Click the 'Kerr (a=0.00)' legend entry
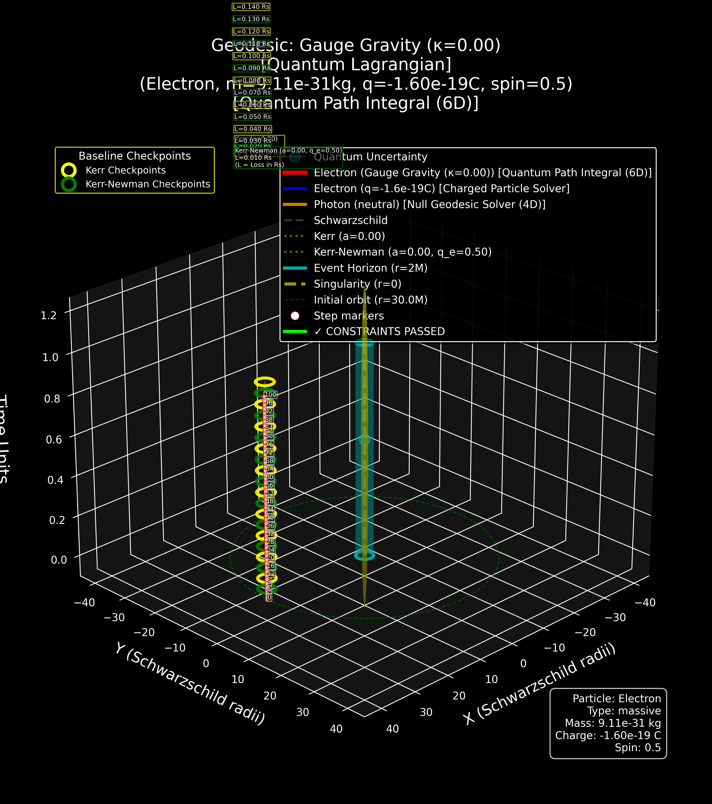This screenshot has width=712, height=804. click(349, 236)
